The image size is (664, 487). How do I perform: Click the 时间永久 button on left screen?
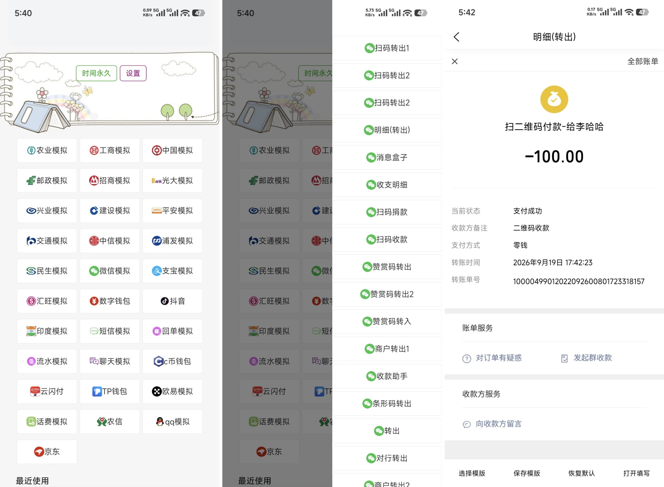point(96,73)
